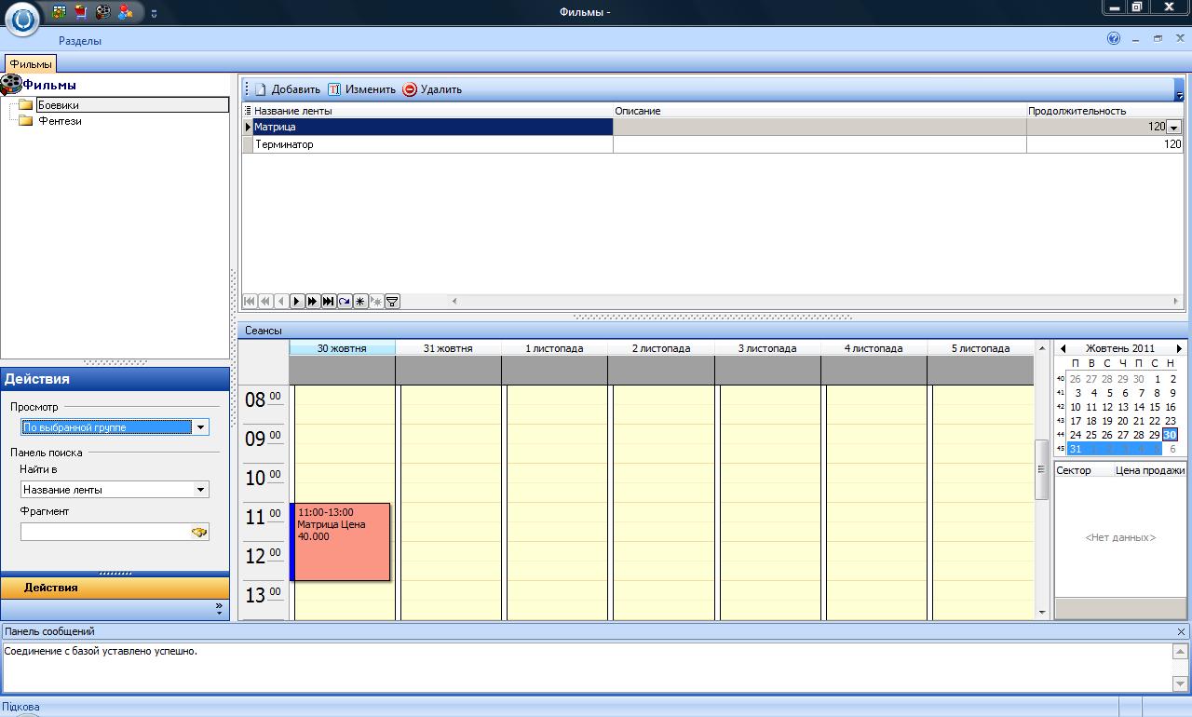Go to next month in the Жовтень 2011 calendar

tap(1179, 348)
